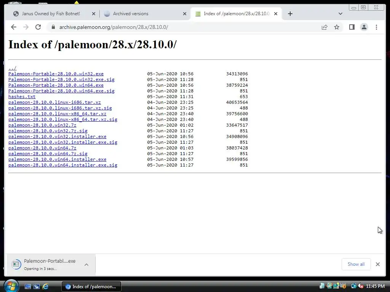
Task: View site security lock info
Action: coord(53,27)
